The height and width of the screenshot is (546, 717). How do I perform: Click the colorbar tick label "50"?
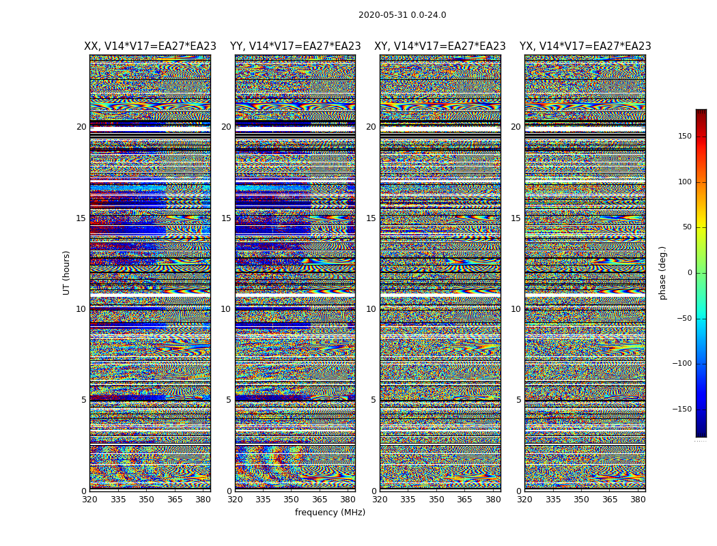[687, 227]
